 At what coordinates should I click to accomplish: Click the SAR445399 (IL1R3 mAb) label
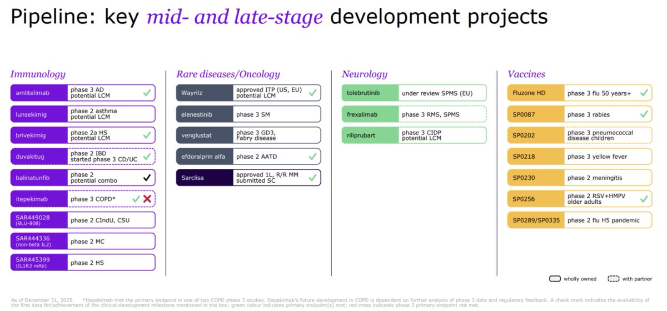[39, 262]
